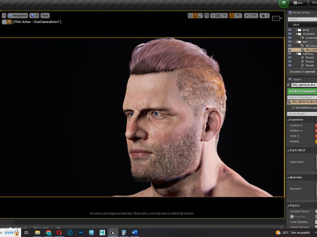This screenshot has height=237, width=317.
Task: Select the Body folder row
Action: point(302,30)
